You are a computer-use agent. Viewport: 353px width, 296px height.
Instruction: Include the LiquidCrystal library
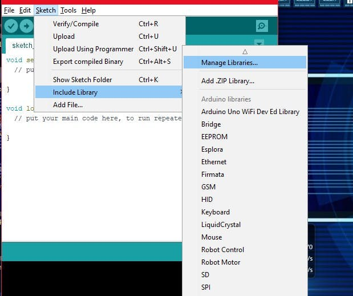click(x=245, y=225)
